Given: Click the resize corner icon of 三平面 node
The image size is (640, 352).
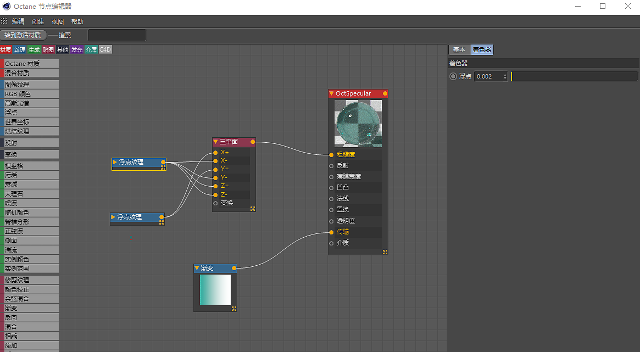Looking at the screenshot, I should 253,209.
